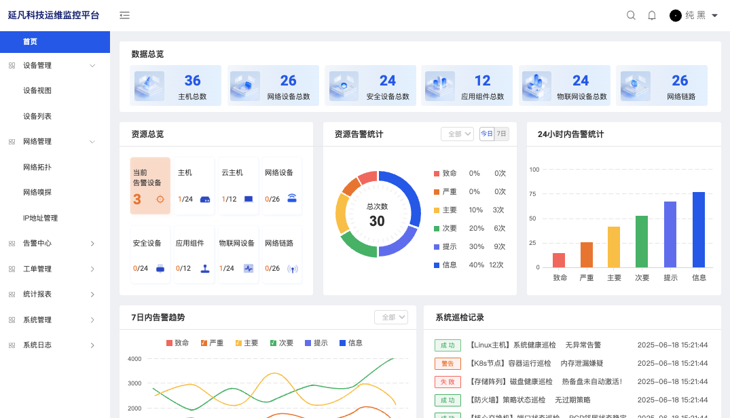Click 成功 tag on Linux主机 inspection row

point(448,345)
